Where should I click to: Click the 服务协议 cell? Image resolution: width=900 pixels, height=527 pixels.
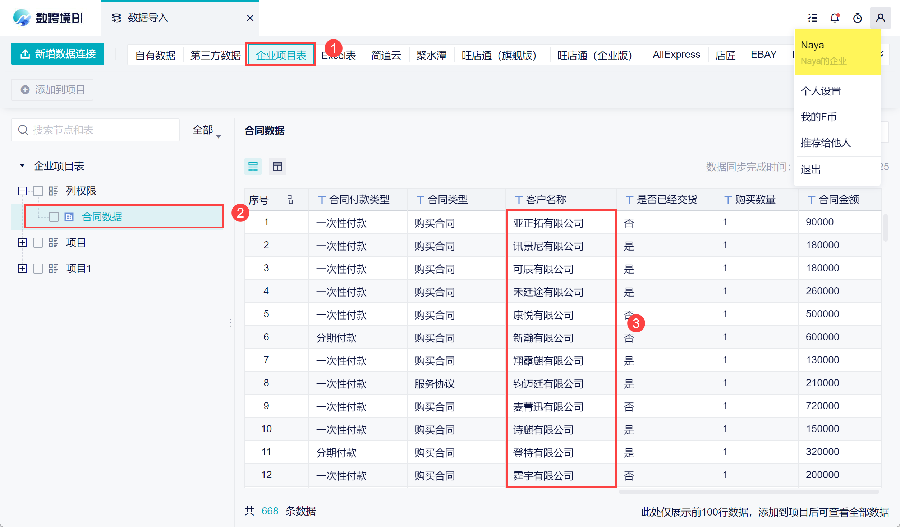(456, 383)
